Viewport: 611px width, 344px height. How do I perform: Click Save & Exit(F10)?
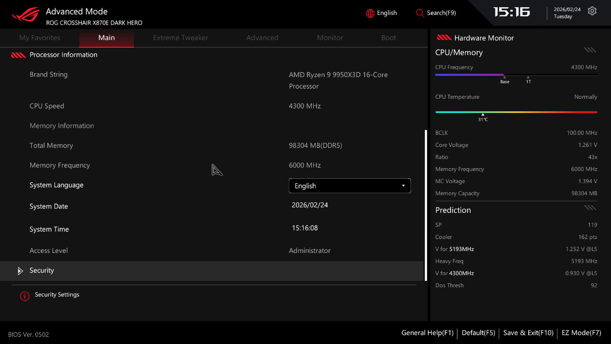click(x=528, y=333)
